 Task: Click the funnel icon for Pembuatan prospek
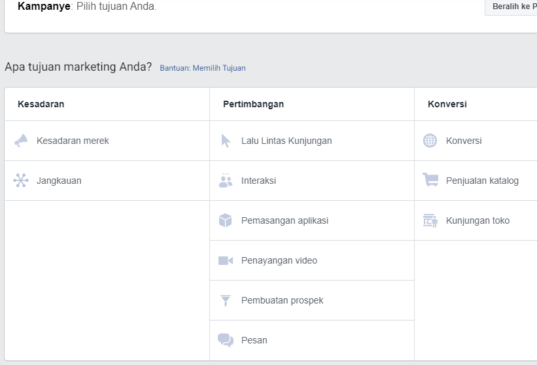pos(226,300)
